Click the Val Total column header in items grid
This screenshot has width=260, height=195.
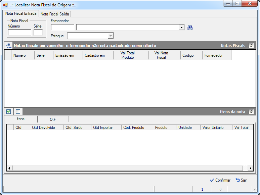(x=243, y=128)
